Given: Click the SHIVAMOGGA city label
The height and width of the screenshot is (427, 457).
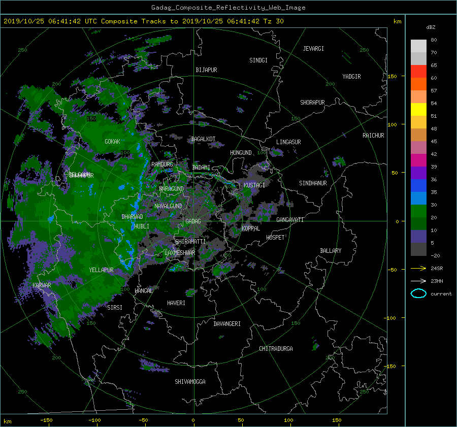Looking at the screenshot, I should click(190, 382).
